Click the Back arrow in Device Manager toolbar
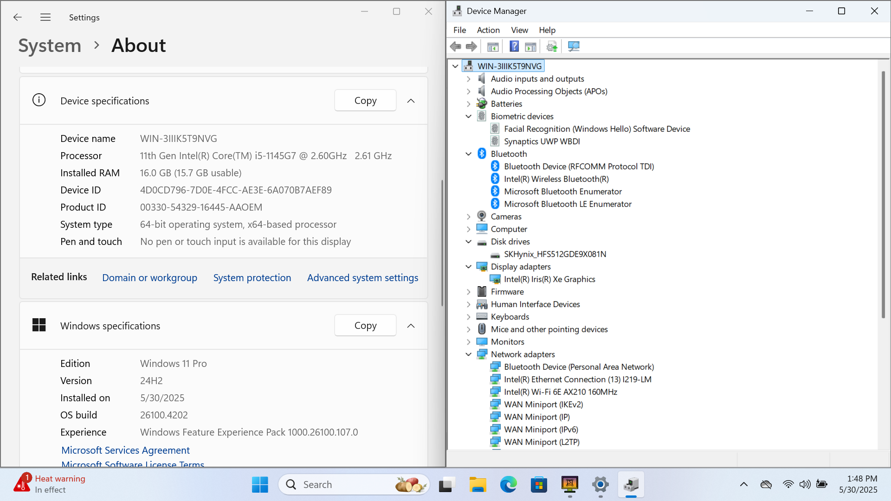The width and height of the screenshot is (891, 501). tap(456, 46)
